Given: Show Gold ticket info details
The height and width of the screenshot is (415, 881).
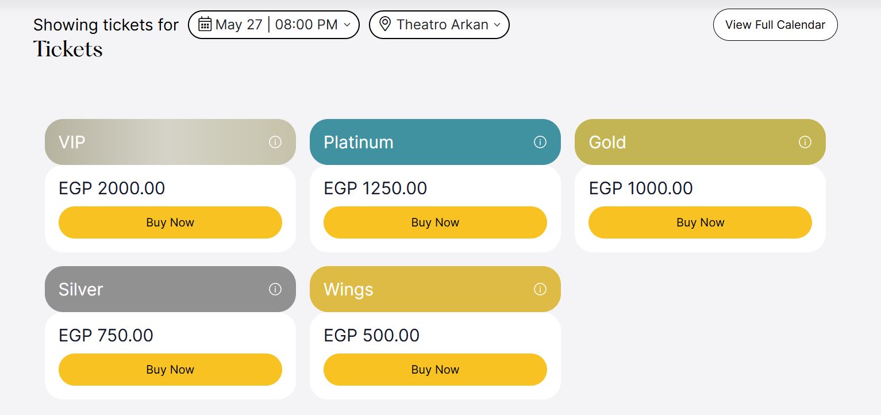Looking at the screenshot, I should (x=805, y=142).
